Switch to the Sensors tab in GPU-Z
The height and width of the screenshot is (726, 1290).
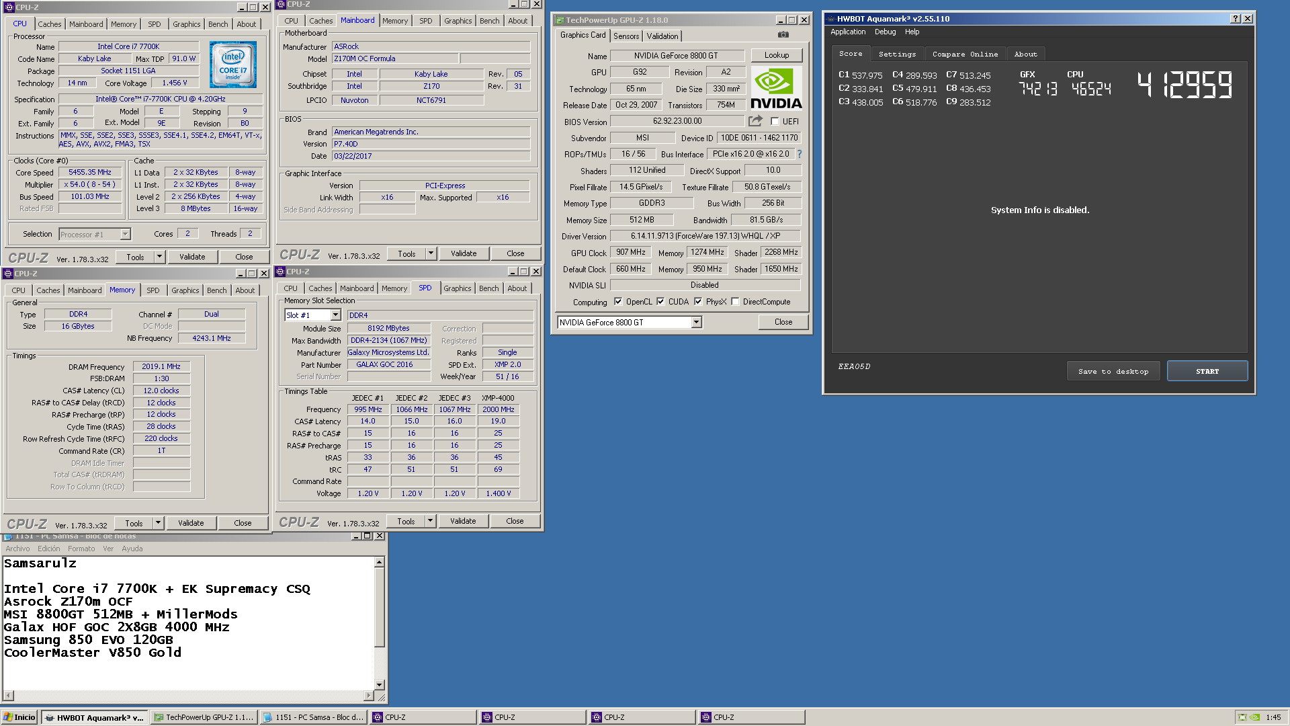point(626,36)
